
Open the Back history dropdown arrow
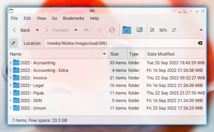(37, 30)
